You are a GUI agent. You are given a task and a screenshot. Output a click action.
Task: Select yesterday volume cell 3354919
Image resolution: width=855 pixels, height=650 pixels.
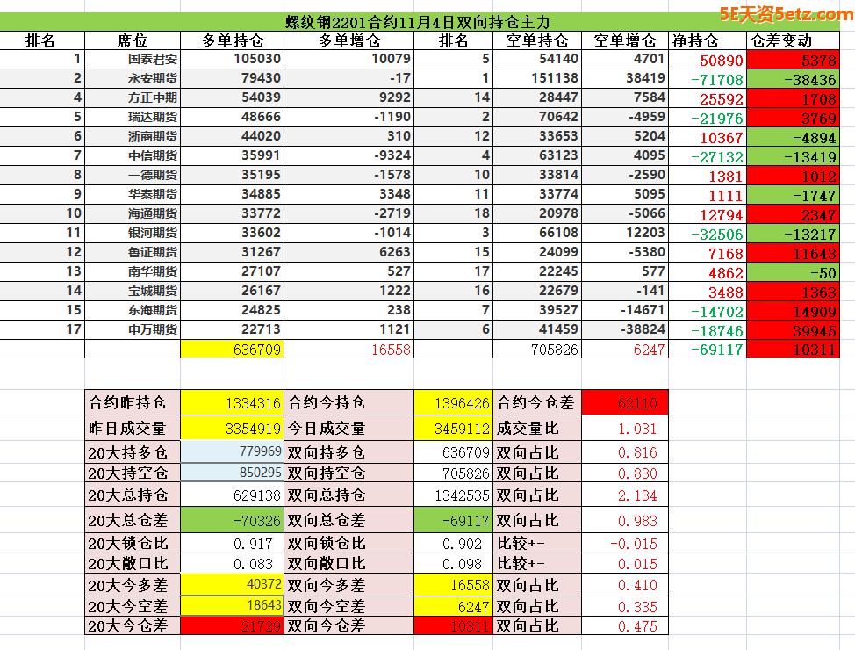(233, 429)
